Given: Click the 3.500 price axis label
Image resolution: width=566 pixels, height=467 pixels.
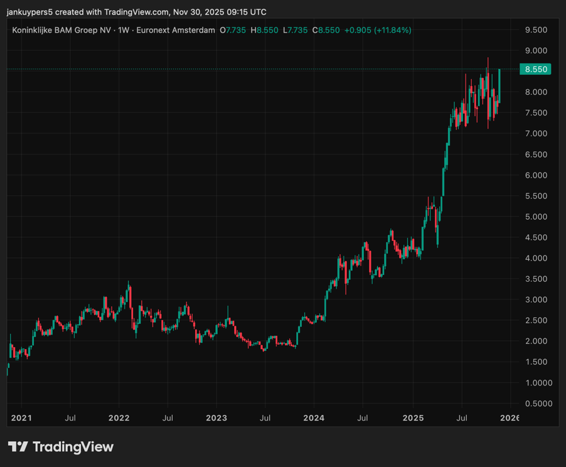Looking at the screenshot, I should [536, 279].
